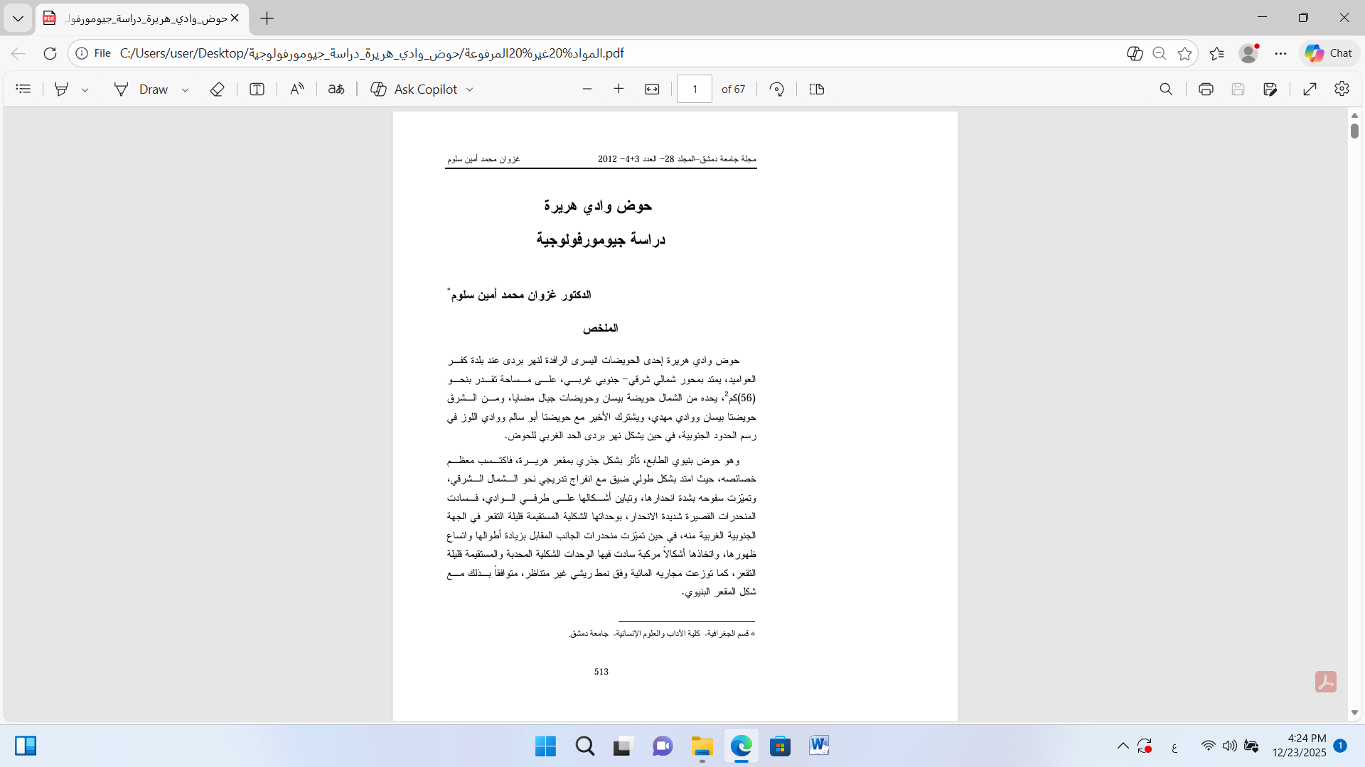Select the PDF document tab
1365x767 pixels.
coord(141,18)
